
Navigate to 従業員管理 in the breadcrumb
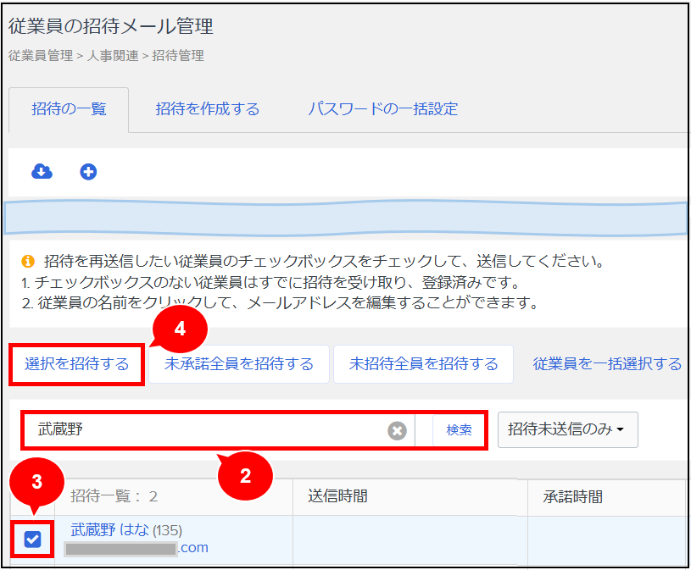pyautogui.click(x=39, y=56)
